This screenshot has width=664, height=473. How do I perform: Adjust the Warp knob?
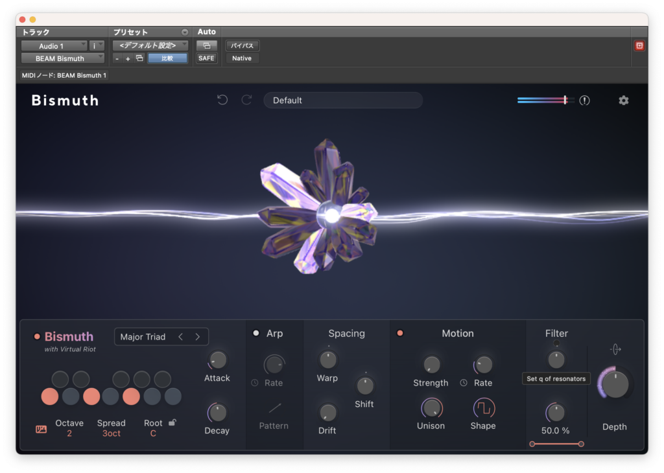327,360
